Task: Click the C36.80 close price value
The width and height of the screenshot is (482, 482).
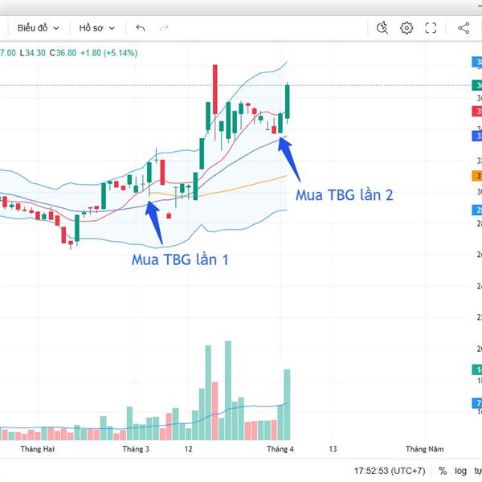Action: pyautogui.click(x=63, y=53)
